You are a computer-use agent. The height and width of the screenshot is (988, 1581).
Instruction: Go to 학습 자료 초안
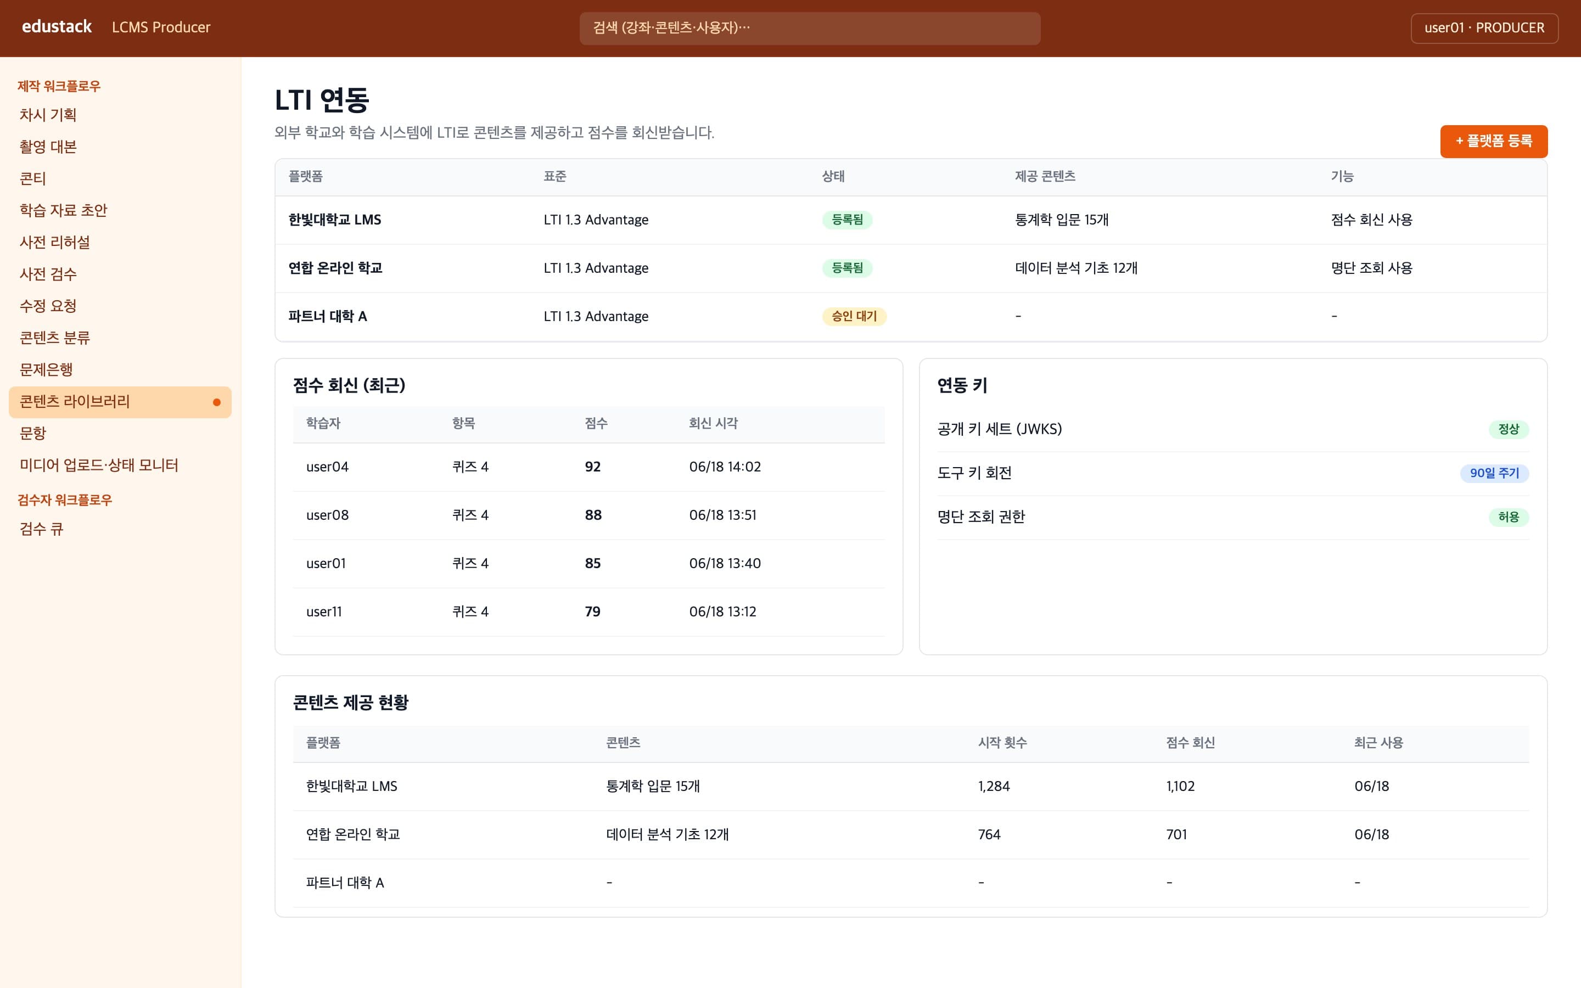(x=120, y=210)
